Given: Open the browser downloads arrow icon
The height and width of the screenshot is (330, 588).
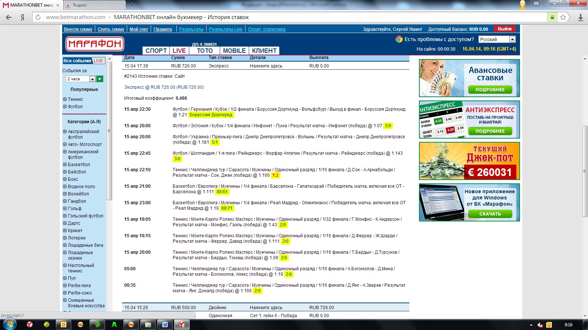Looking at the screenshot, I should 580,17.
